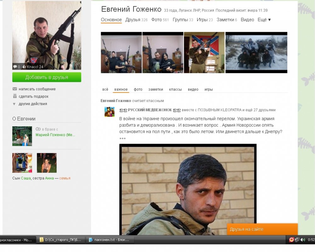The width and height of the screenshot is (315, 252).
Task: Click the network computers tray icon
Action: [x=297, y=239]
